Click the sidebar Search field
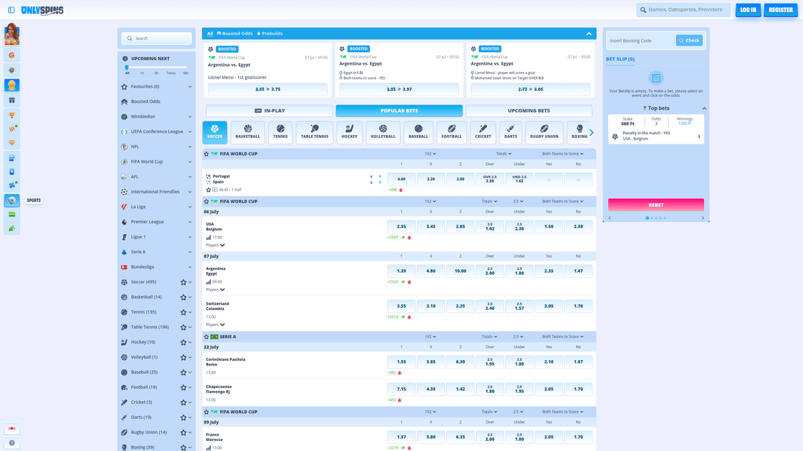This screenshot has height=451, width=803. pos(157,38)
